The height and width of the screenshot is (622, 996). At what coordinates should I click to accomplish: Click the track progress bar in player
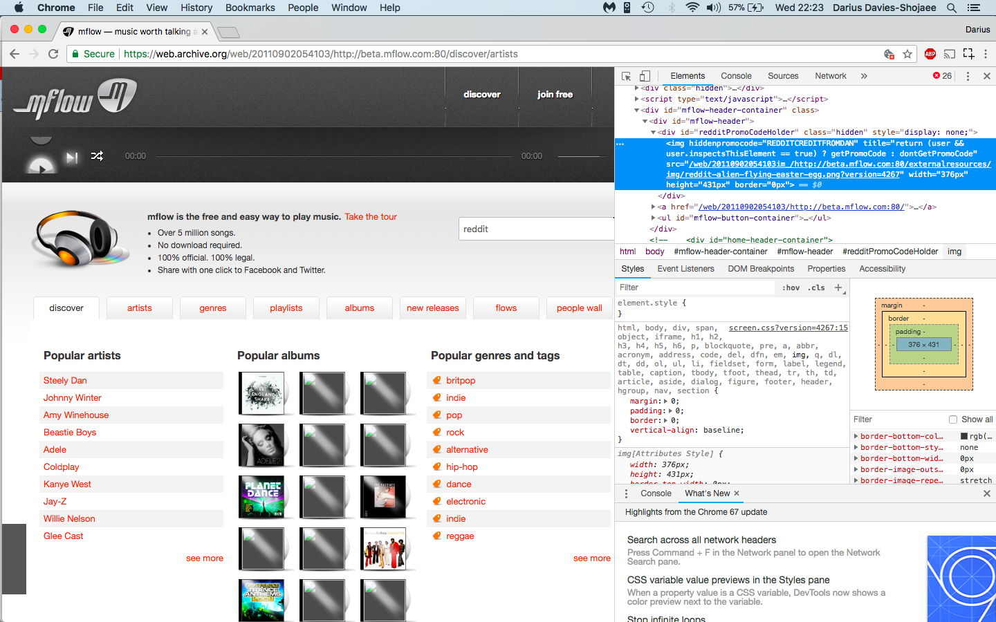333,156
